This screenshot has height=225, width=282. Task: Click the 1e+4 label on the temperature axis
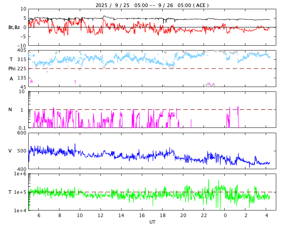pos(20,210)
